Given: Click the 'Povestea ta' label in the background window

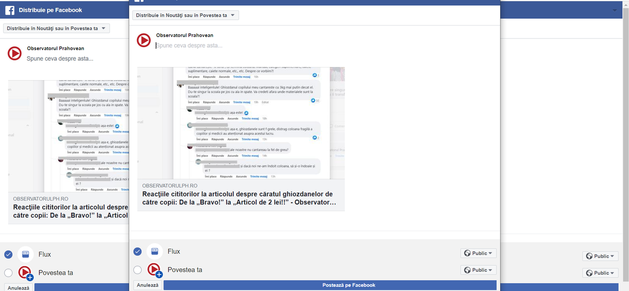Looking at the screenshot, I should click(x=56, y=273).
